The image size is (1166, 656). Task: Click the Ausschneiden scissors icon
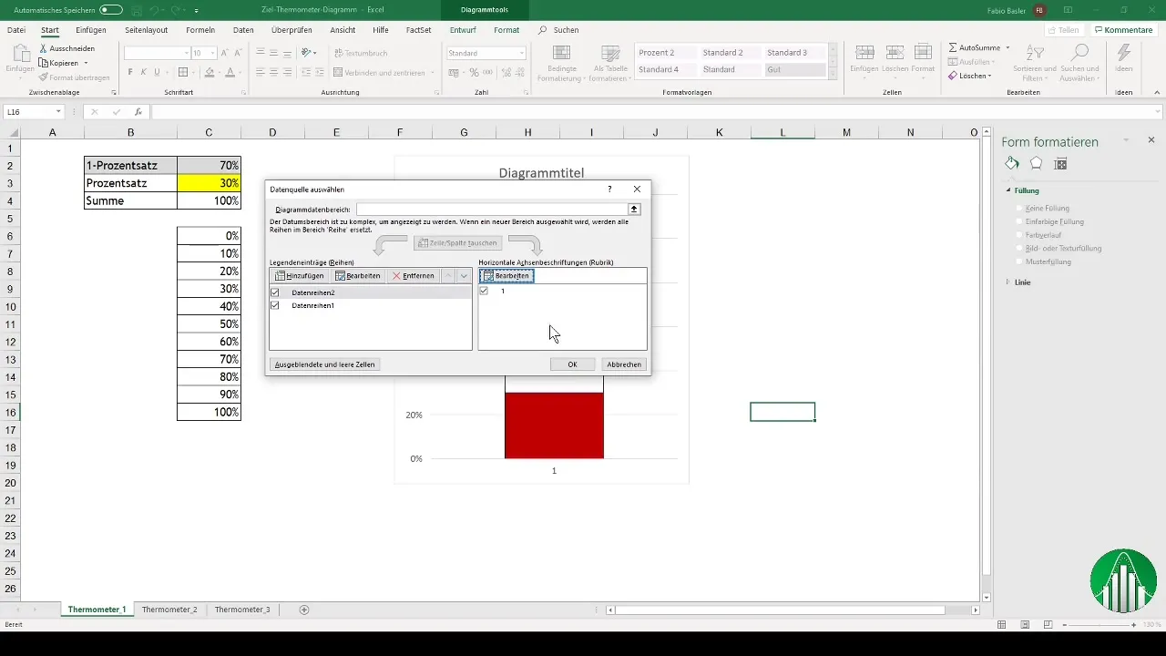43,47
